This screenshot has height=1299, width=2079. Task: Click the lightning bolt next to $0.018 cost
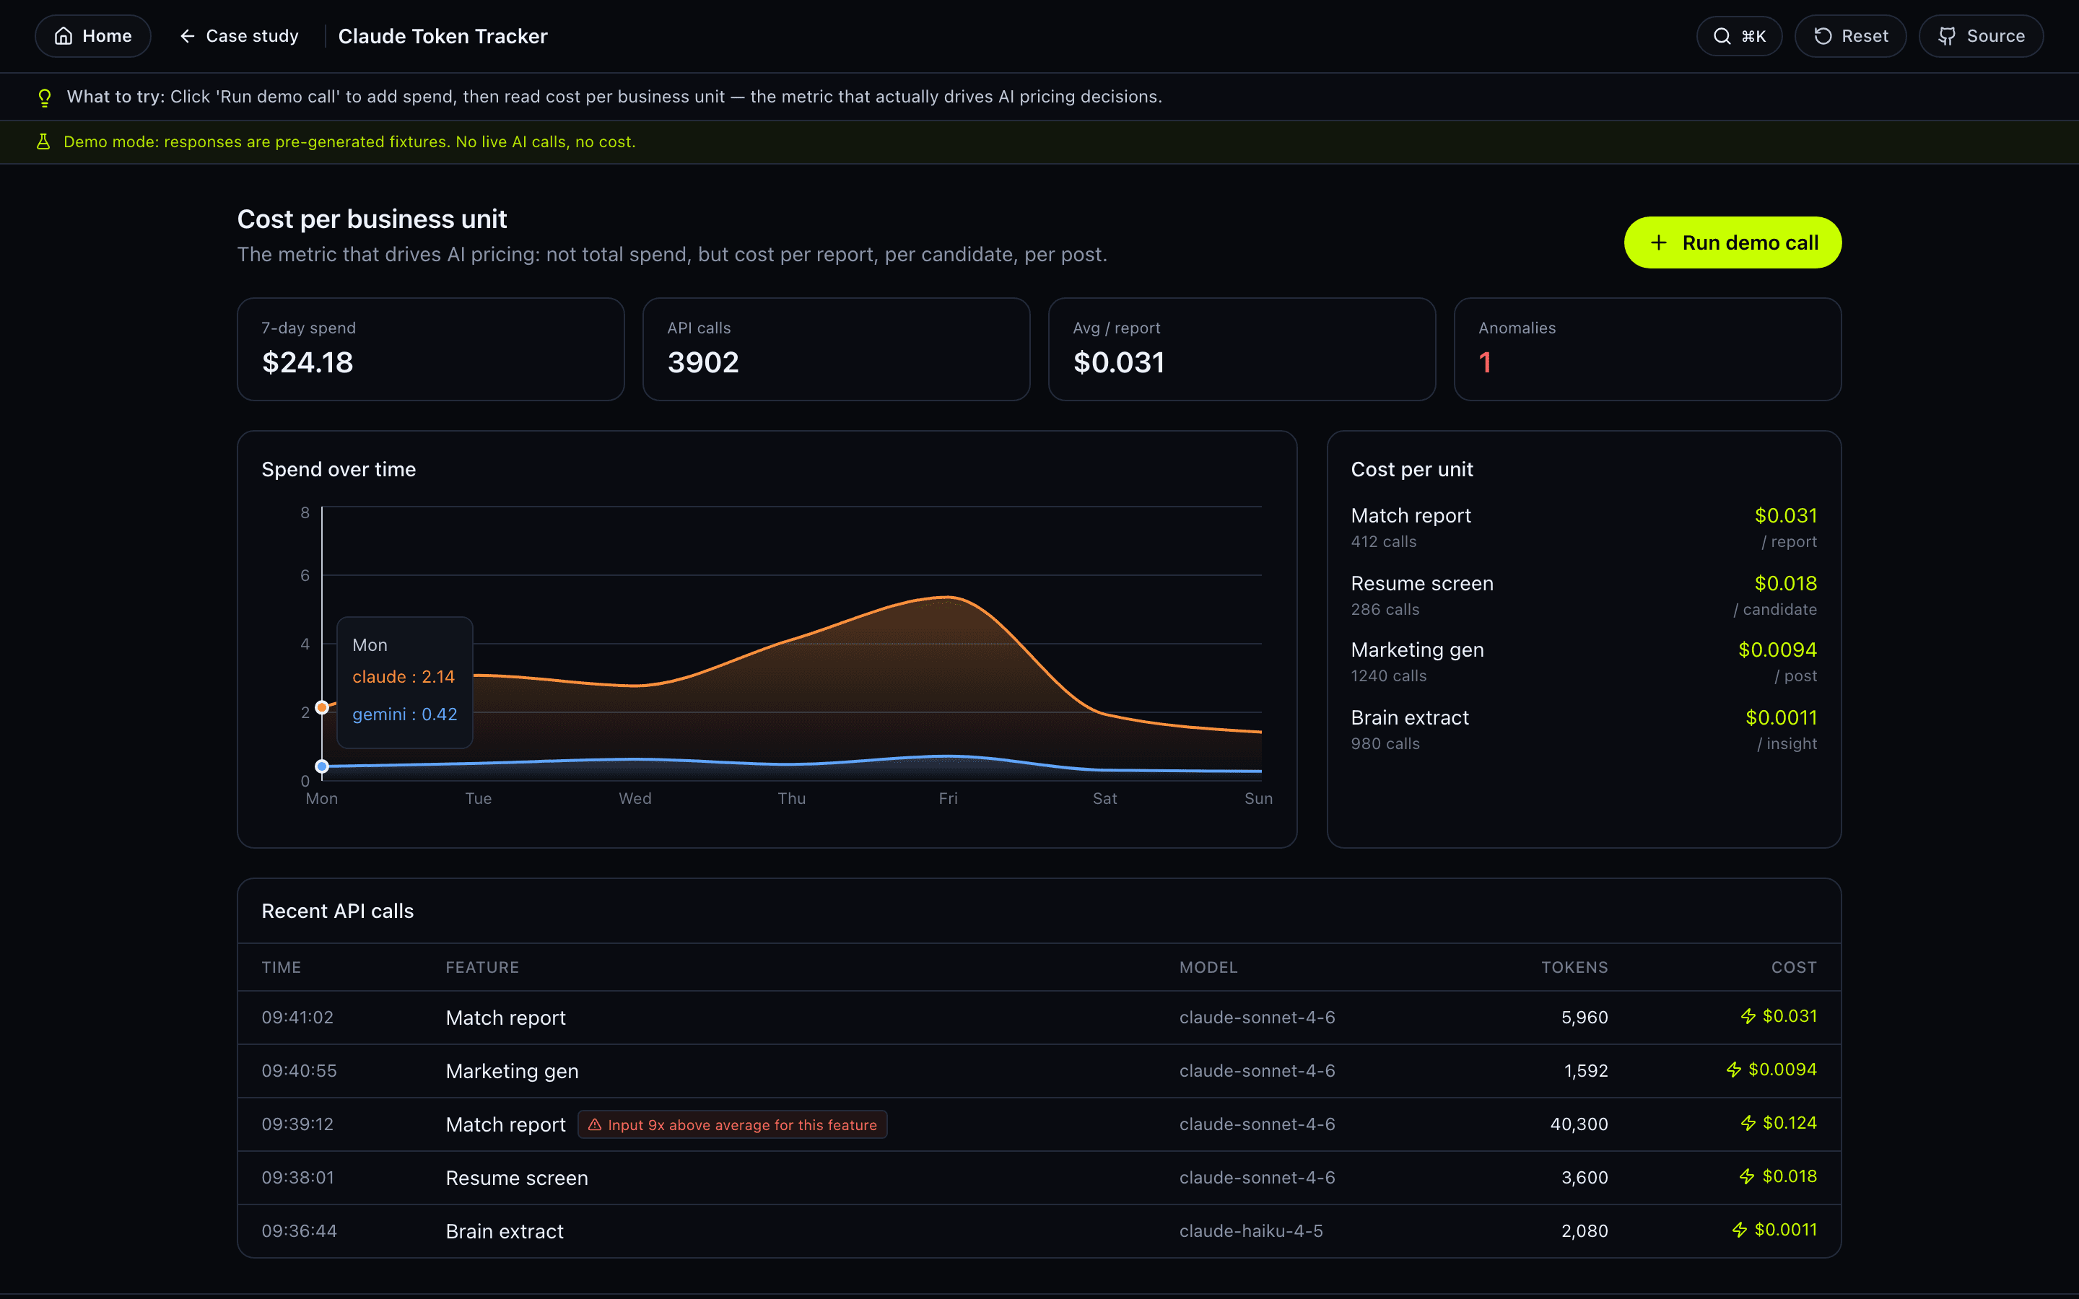point(1748,1176)
